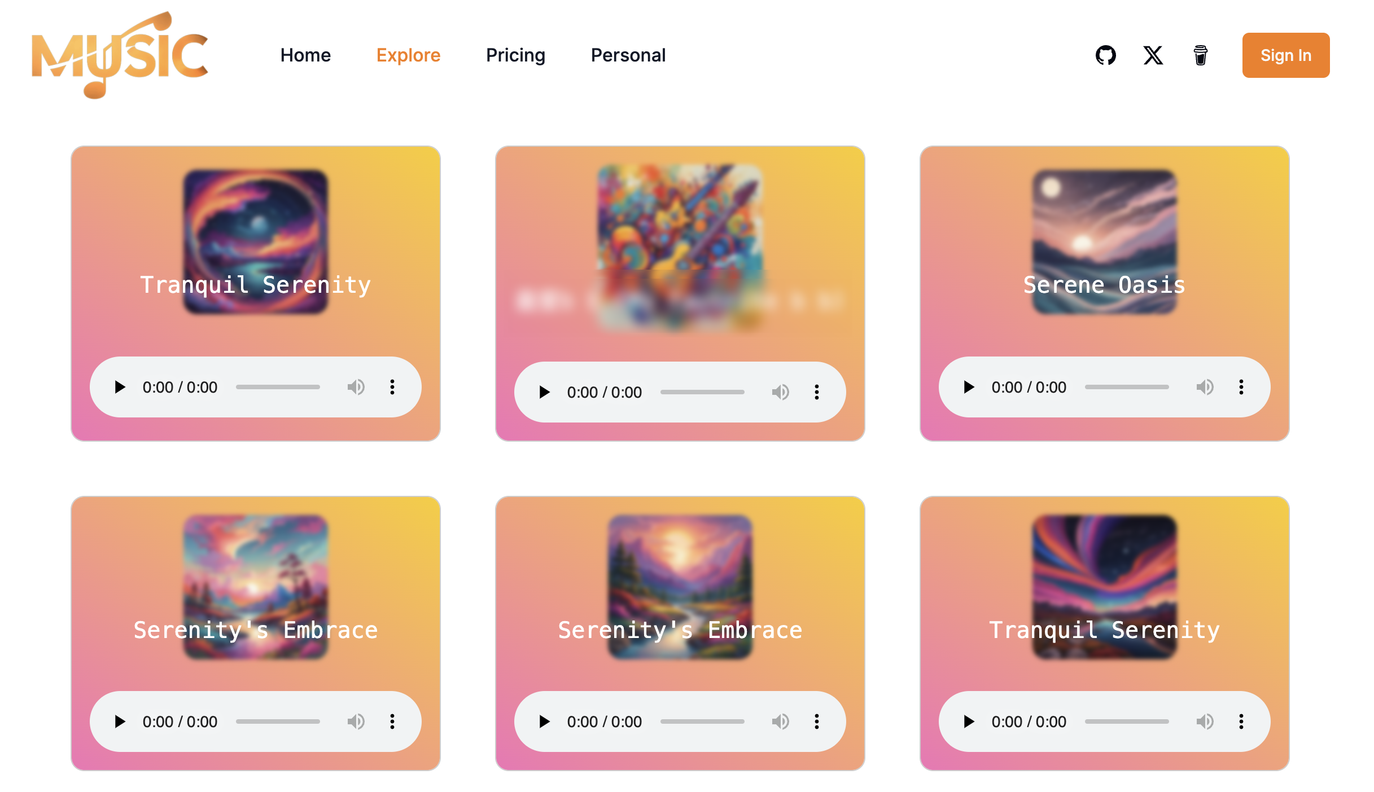Click the Serene Oasis cover thumbnail
This screenshot has width=1374, height=792.
pos(1105,241)
